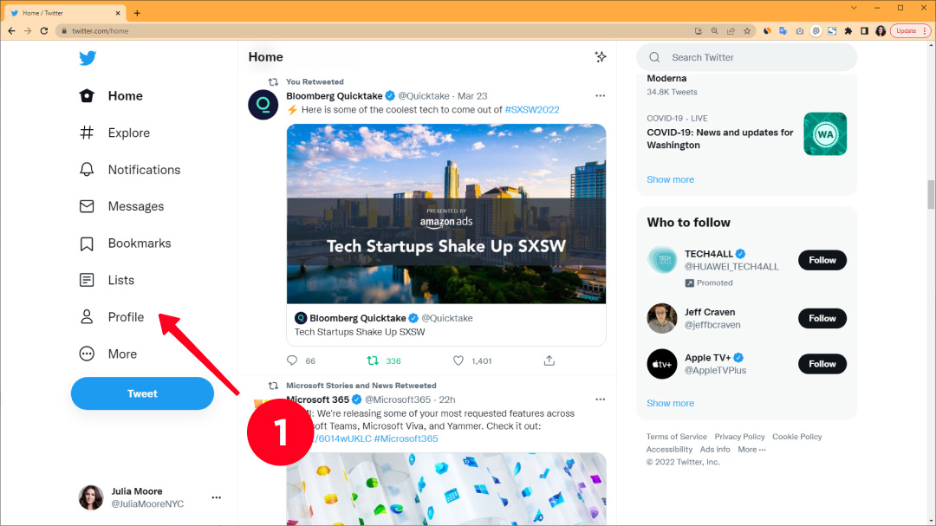Open Lists in the sidebar

[107, 280]
